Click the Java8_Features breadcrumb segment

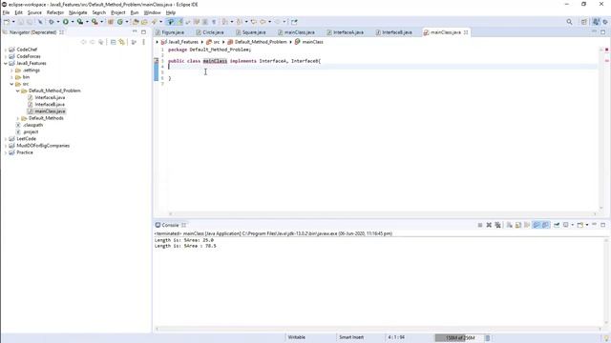[x=183, y=42]
